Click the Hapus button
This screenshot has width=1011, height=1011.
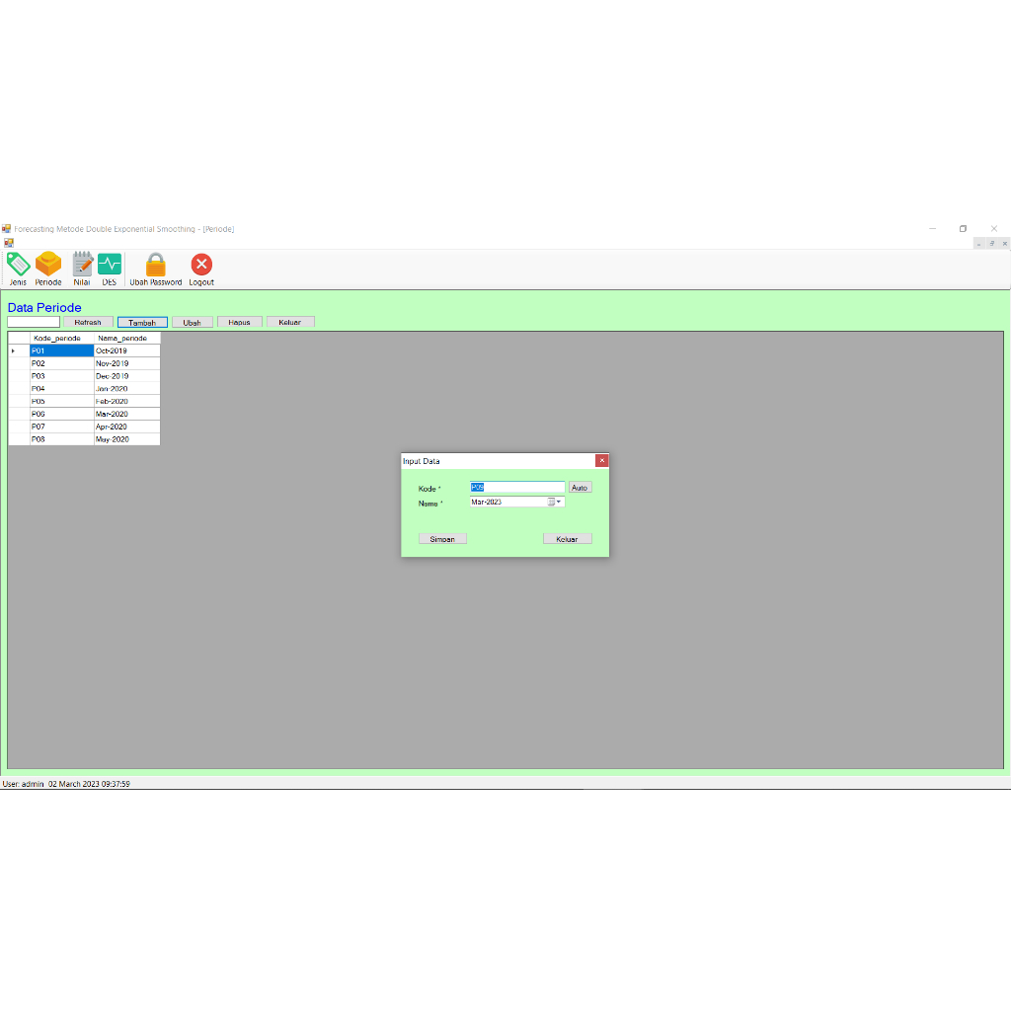click(239, 322)
